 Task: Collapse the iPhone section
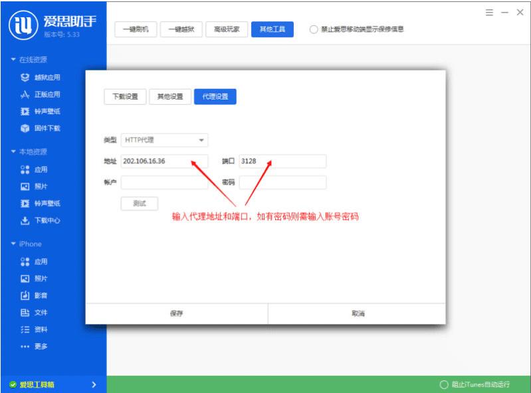(13, 244)
